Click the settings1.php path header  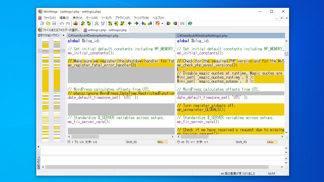point(121,36)
